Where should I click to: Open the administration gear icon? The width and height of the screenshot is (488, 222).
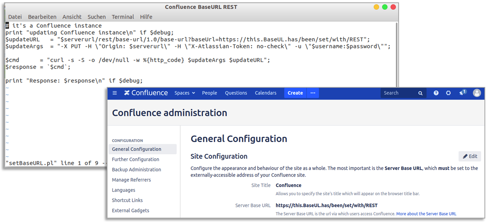click(x=448, y=93)
